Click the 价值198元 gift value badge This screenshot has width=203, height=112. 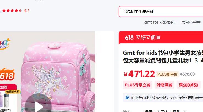(x=13, y=92)
